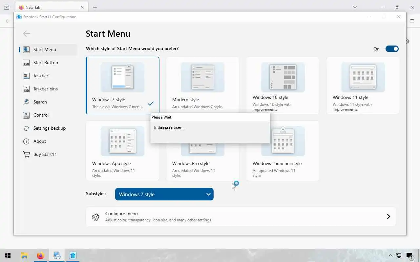
Task: Choose the Windows Pro style label
Action: point(191,163)
